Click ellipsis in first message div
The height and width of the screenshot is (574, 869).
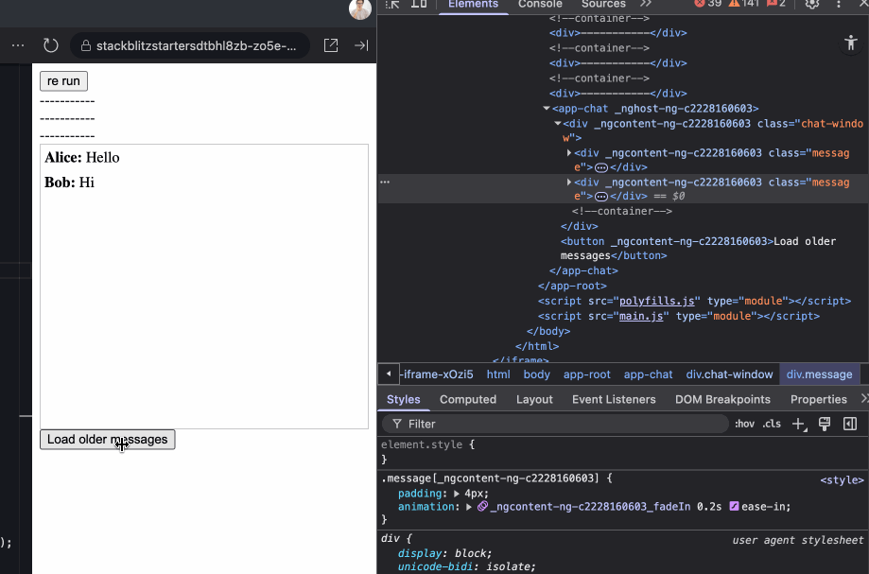tap(601, 167)
